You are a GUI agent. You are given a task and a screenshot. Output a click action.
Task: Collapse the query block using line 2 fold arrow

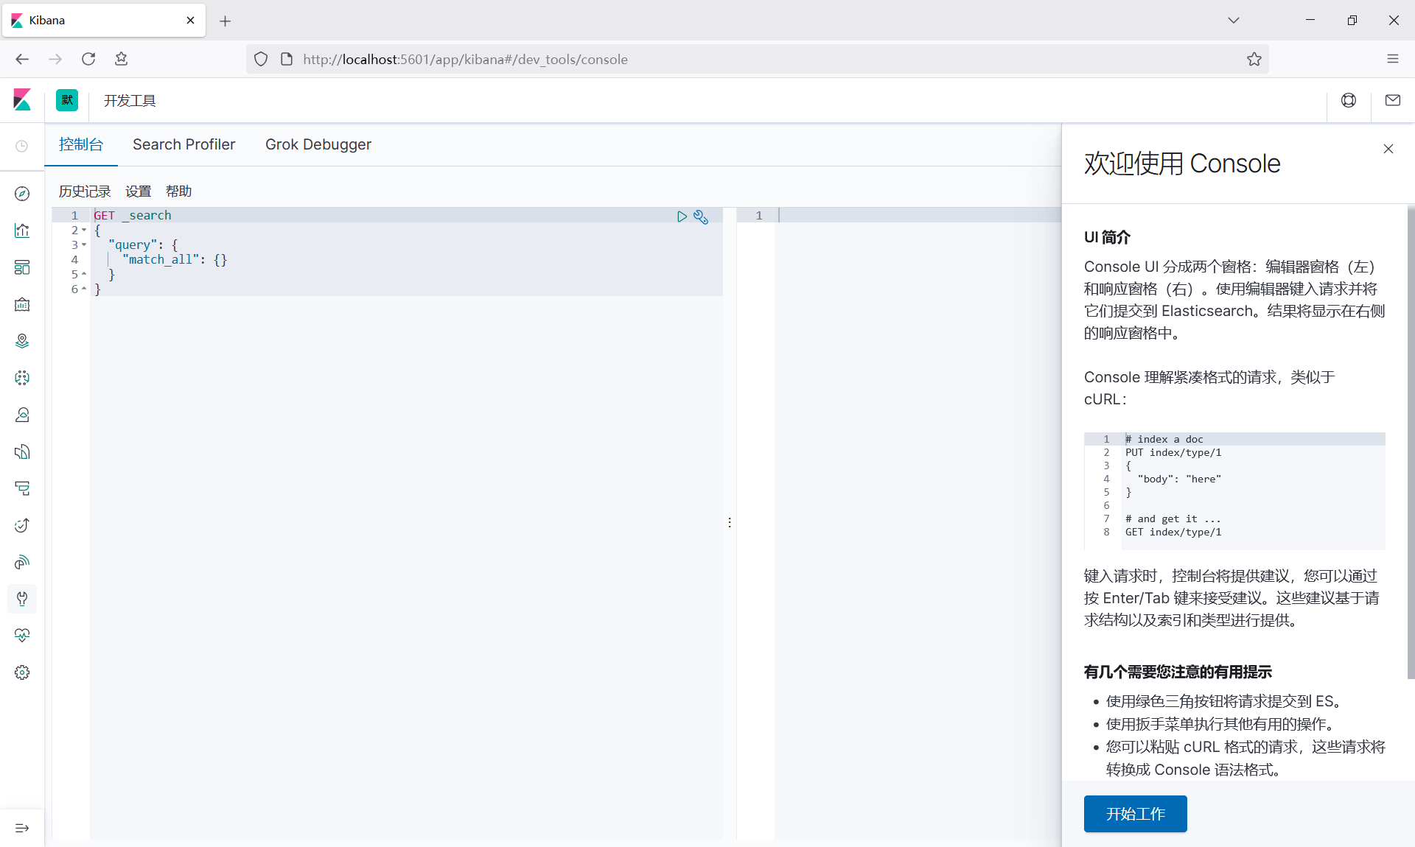83,230
